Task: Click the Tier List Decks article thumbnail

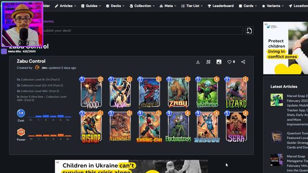Action: pos(277,160)
